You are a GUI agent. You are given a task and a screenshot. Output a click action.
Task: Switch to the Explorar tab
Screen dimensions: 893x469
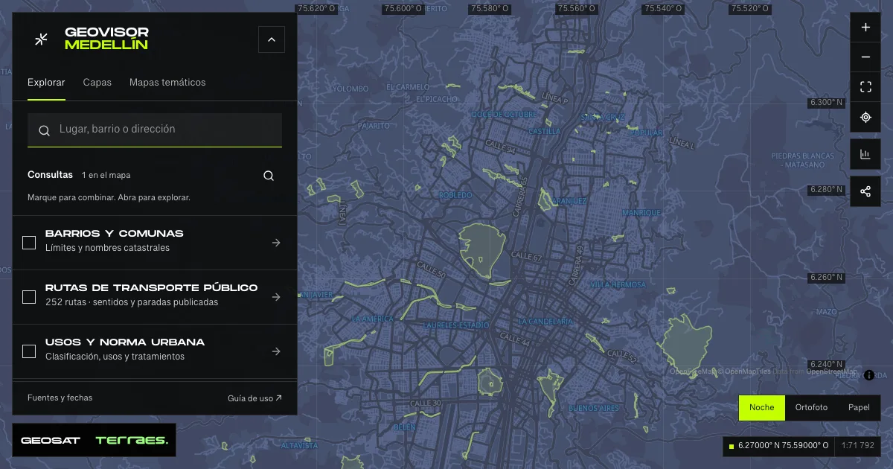(46, 83)
